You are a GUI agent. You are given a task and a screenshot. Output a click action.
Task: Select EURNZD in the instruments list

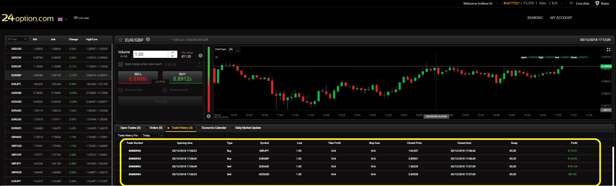click(59, 128)
